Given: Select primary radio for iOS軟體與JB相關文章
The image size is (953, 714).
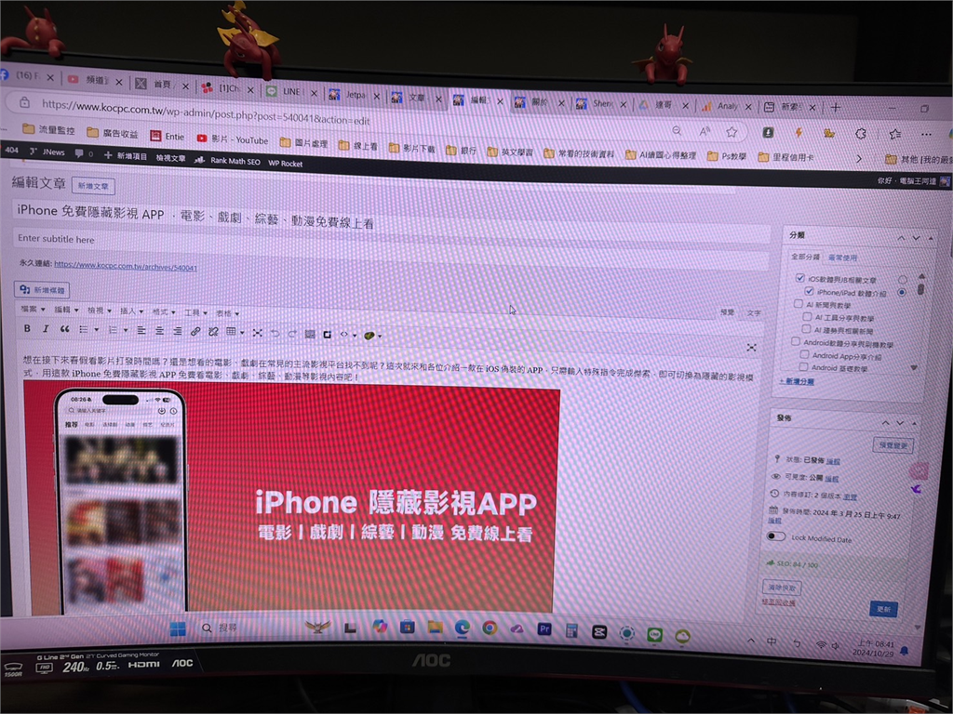Looking at the screenshot, I should coord(903,280).
